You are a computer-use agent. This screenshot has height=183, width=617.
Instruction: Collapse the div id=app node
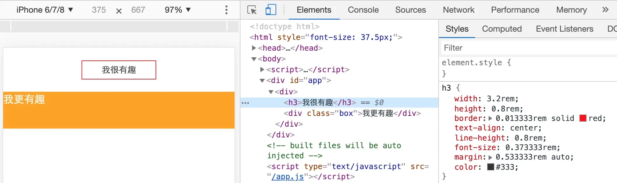pos(262,80)
